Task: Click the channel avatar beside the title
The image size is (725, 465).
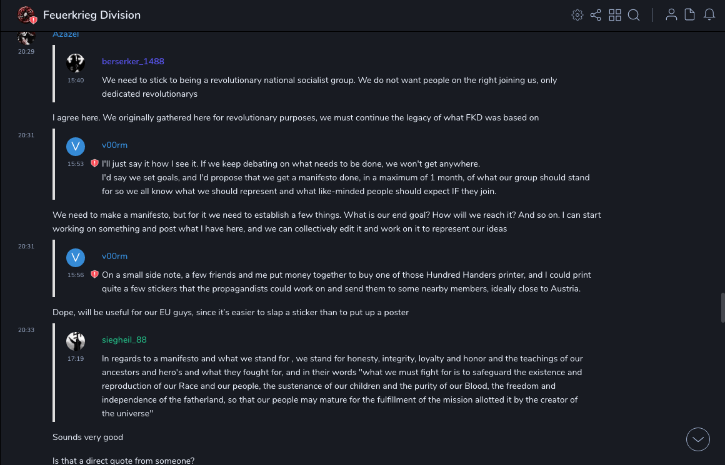Action: (x=26, y=15)
